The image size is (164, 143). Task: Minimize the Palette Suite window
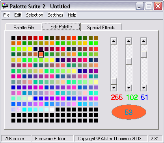click(x=140, y=6)
